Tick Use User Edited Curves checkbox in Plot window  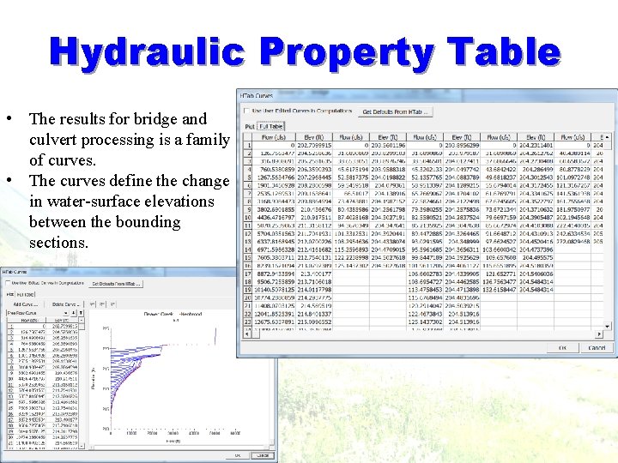tap(8, 283)
